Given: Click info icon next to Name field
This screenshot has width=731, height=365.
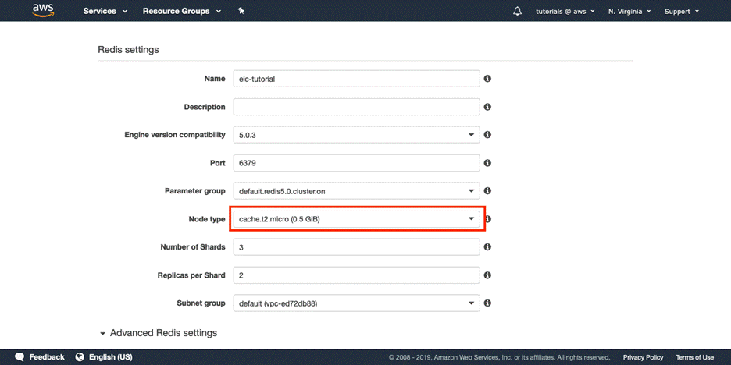Looking at the screenshot, I should coord(487,79).
